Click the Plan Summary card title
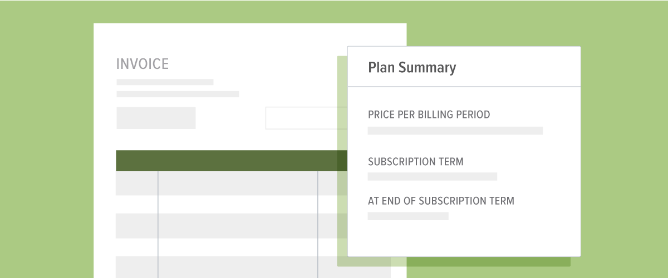The height and width of the screenshot is (278, 668). pos(412,68)
